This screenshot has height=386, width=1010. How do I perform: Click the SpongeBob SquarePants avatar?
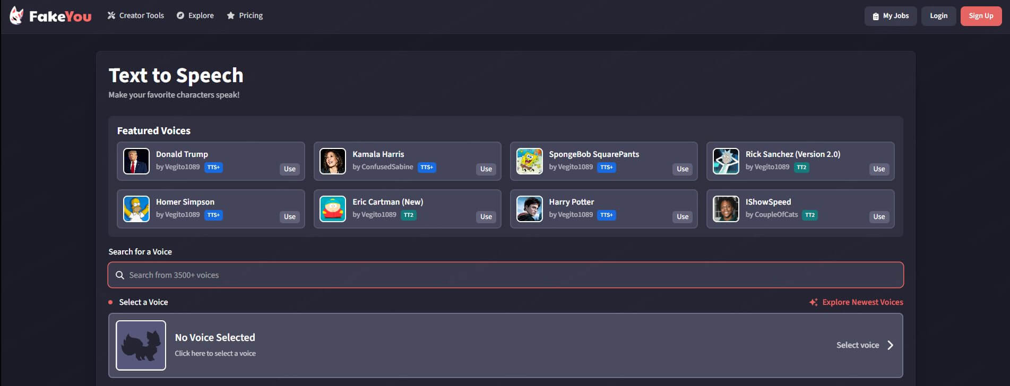pos(530,161)
